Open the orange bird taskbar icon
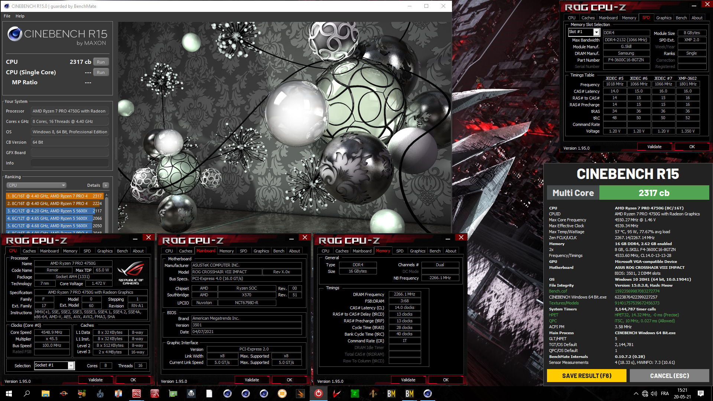This screenshot has width=713, height=401. pyautogui.click(x=300, y=394)
